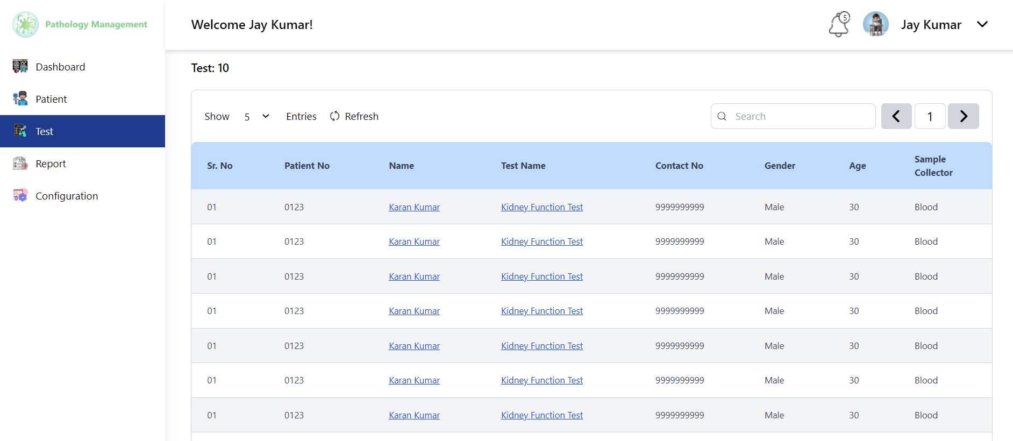Click the Configuration sidebar icon

tap(20, 196)
